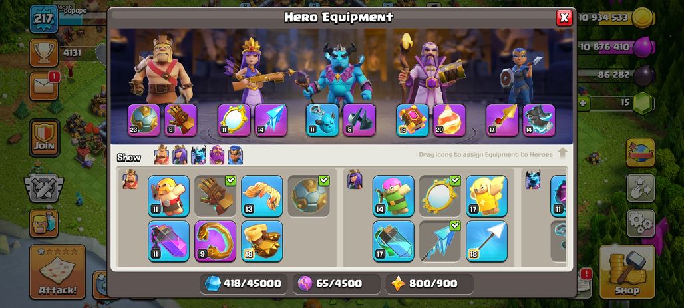Open Royal Champion's Rocket Spear slot
This screenshot has height=308, width=684.
[502, 120]
